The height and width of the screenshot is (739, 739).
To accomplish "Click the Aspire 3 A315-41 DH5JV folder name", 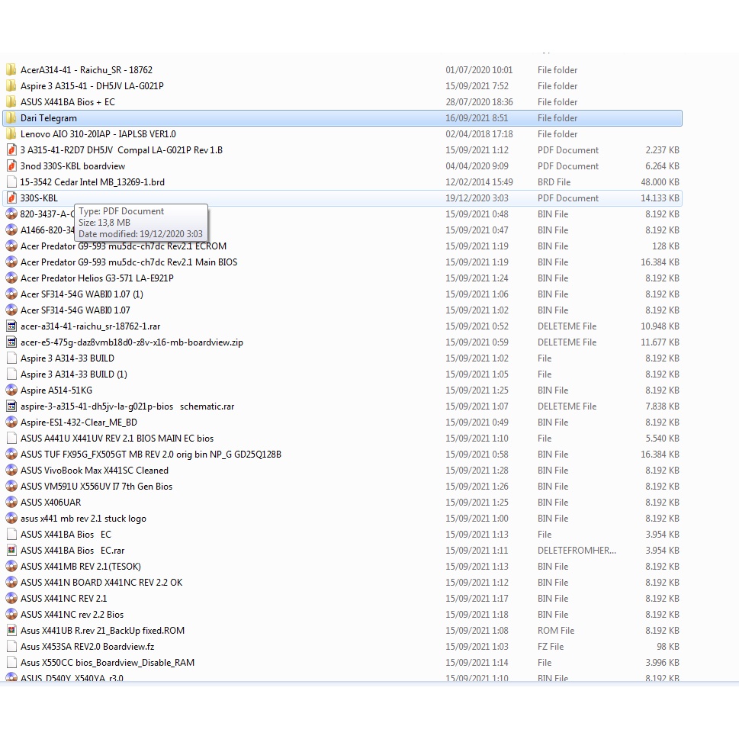I will (92, 85).
